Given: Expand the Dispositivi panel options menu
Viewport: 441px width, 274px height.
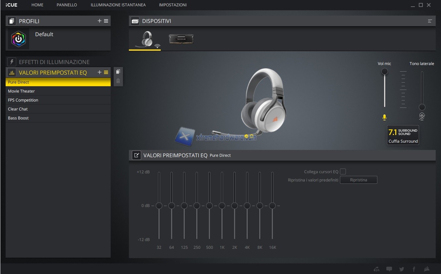Looking at the screenshot, I should click(430, 21).
